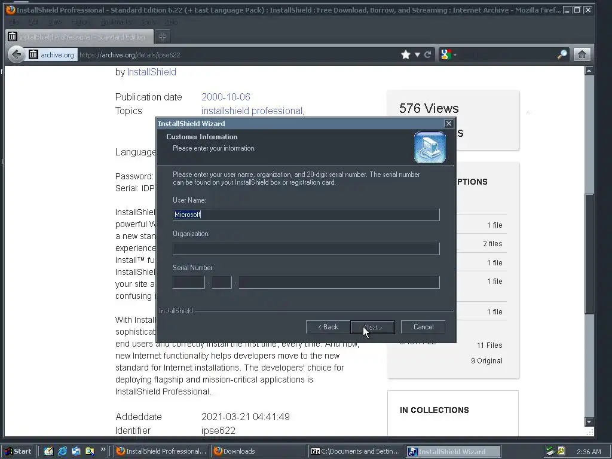Open the URL history dropdown arrow
This screenshot has height=459, width=612.
(417, 54)
